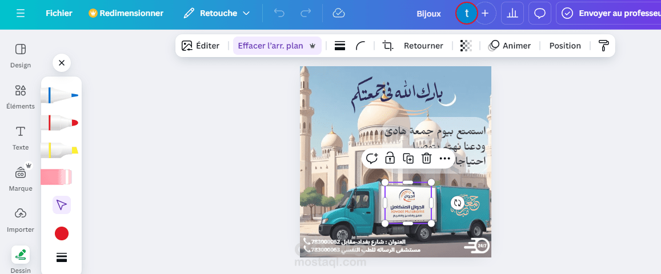
Task: Open the hamburger main menu
Action: pyautogui.click(x=20, y=14)
